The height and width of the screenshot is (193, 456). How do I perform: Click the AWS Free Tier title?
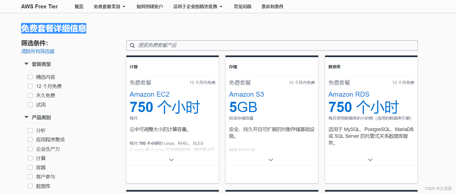[40, 6]
